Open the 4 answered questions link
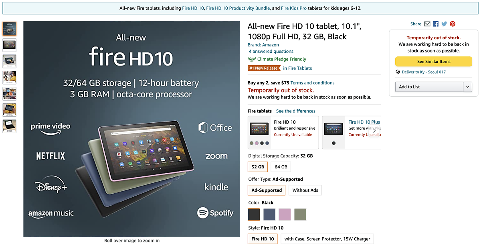481x246 pixels. 271,51
